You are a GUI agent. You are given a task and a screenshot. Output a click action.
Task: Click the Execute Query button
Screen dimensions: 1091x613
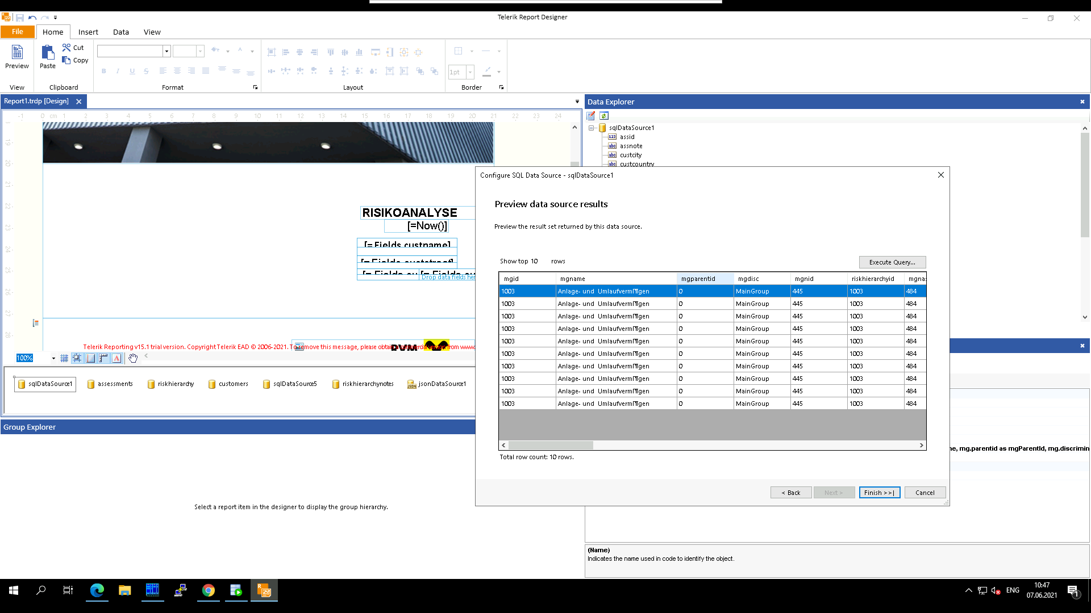pos(892,262)
